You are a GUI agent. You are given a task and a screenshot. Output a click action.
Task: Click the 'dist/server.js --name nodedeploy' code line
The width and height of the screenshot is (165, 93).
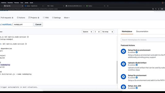16,74
